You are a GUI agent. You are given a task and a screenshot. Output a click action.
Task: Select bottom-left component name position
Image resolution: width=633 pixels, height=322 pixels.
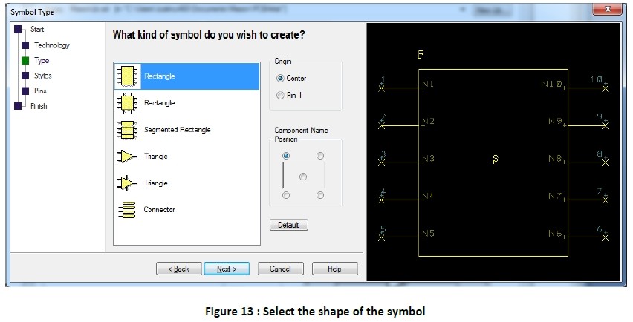pos(285,195)
